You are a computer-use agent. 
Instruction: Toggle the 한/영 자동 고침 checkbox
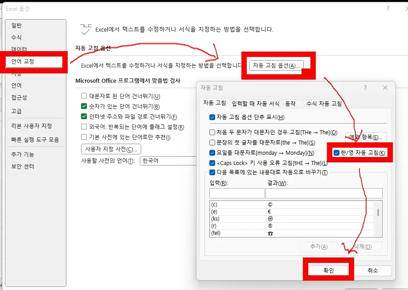[x=335, y=153]
